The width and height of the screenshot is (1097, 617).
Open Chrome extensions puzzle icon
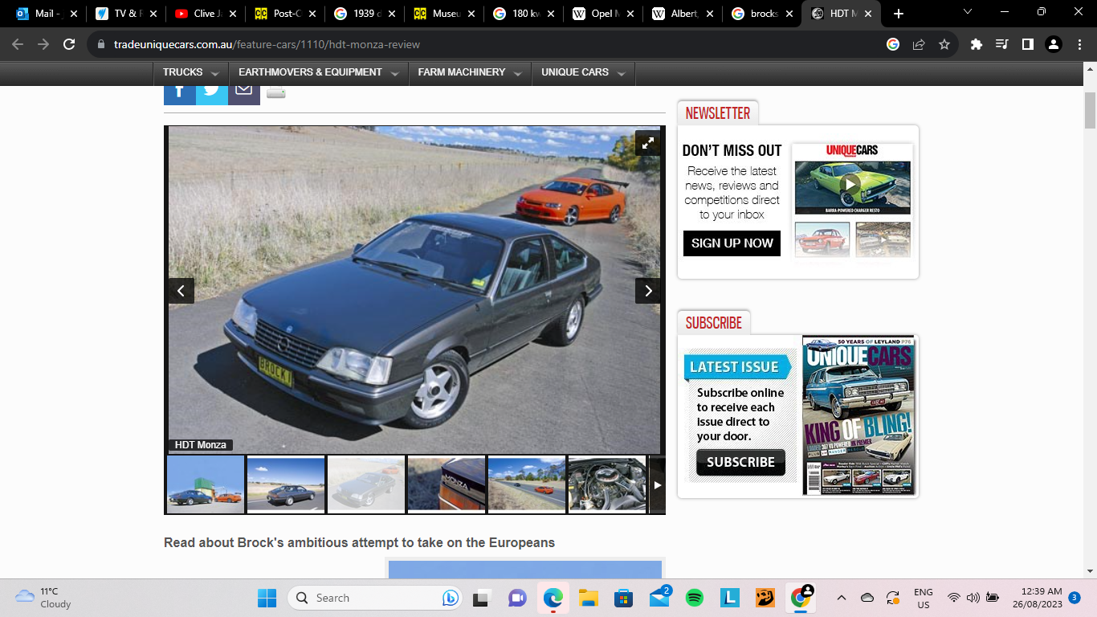[977, 44]
